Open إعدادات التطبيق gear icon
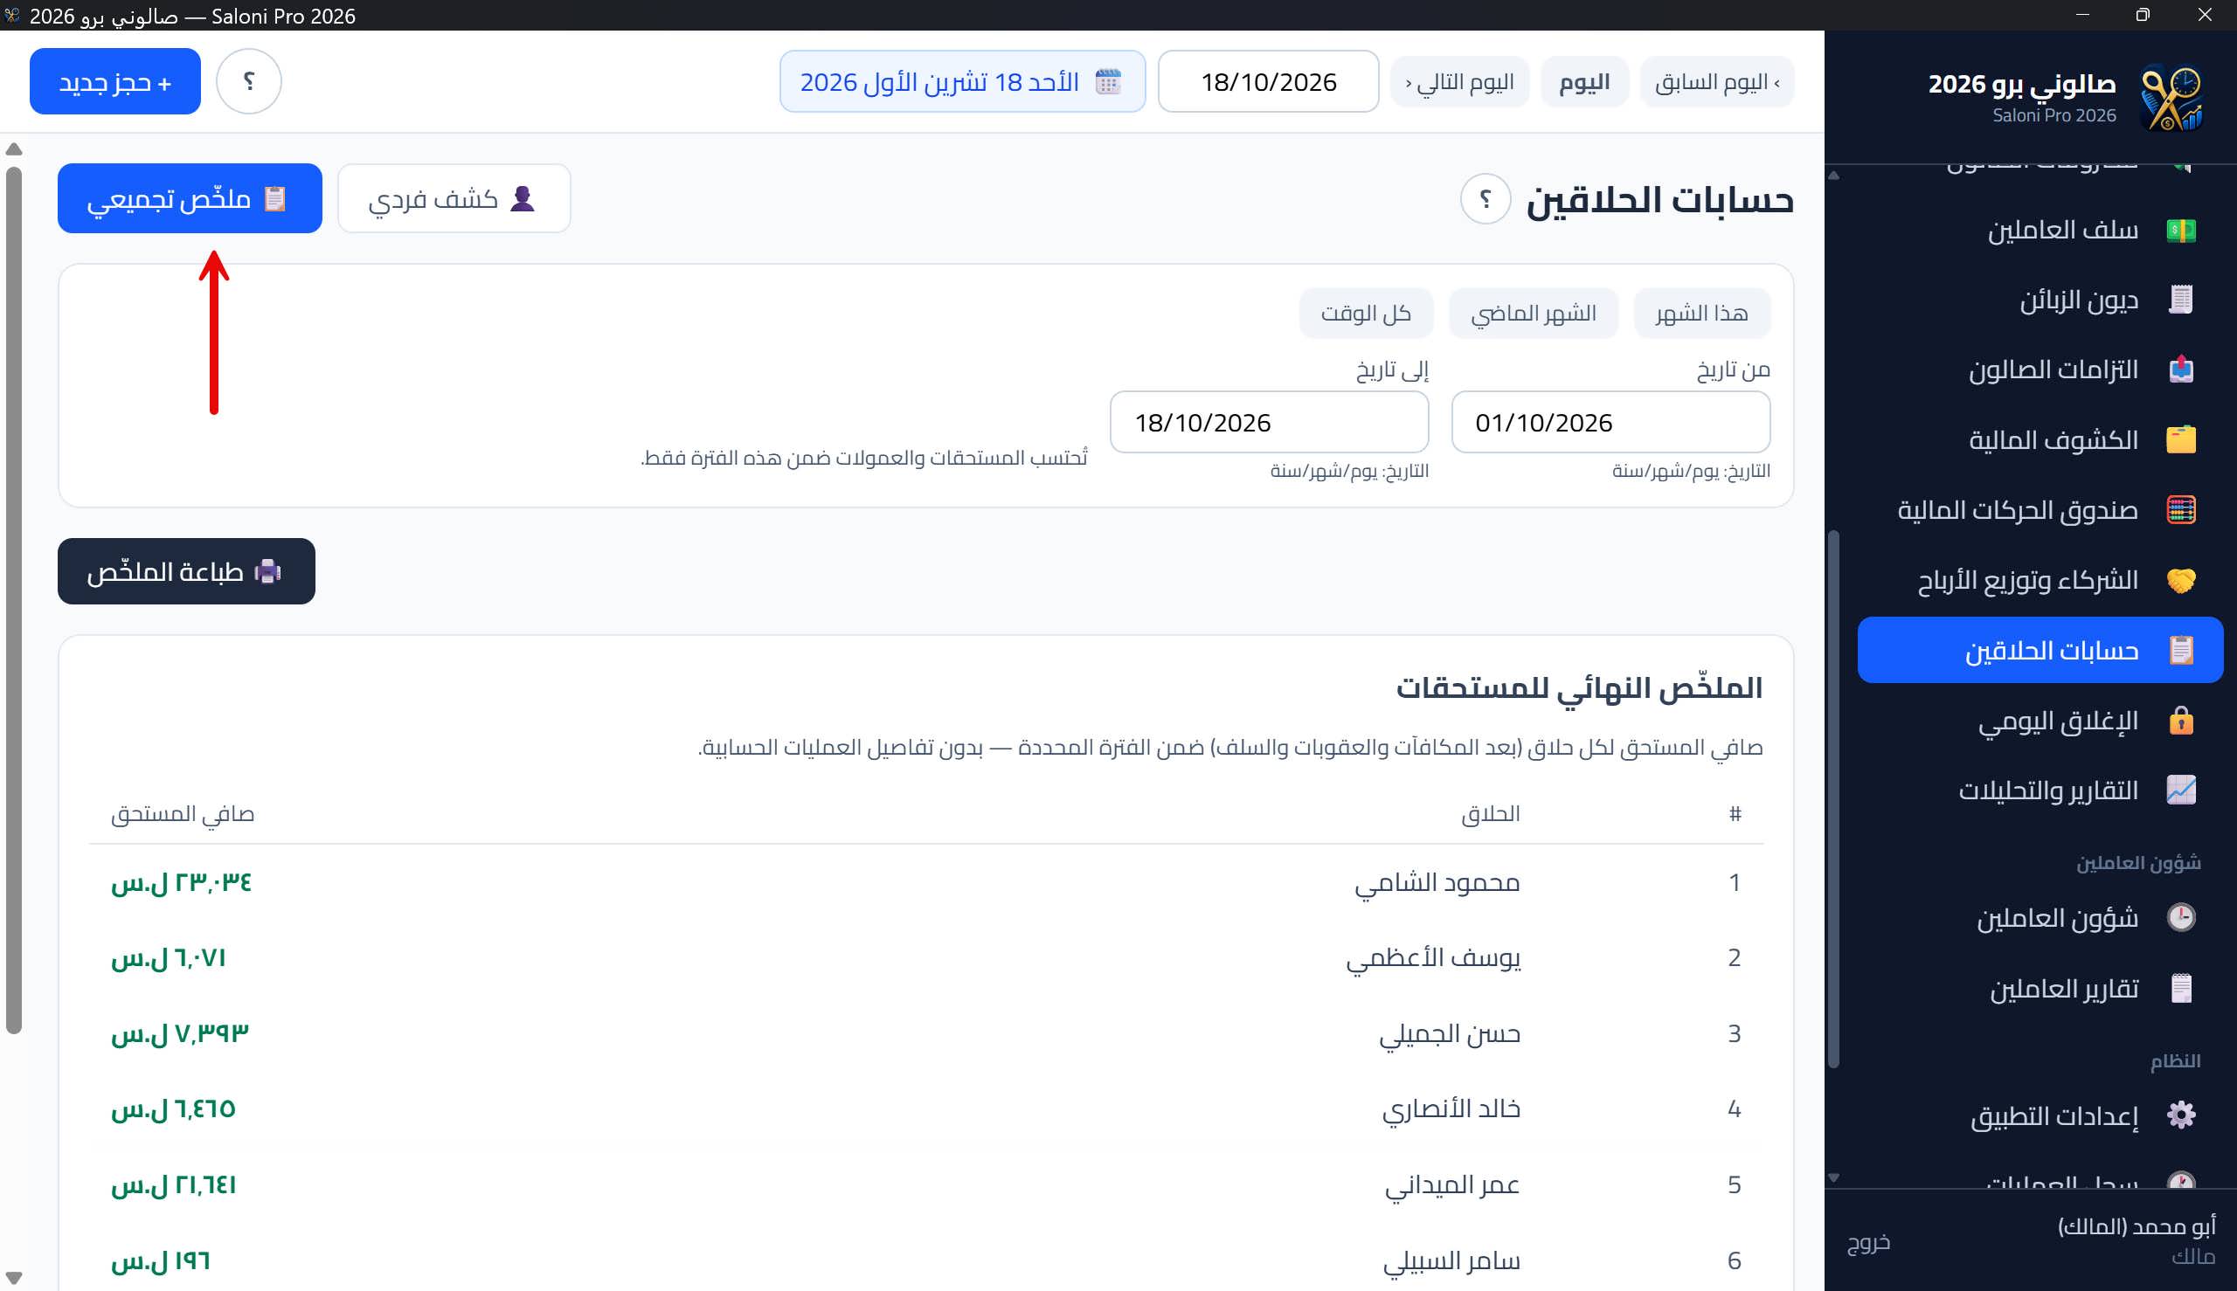 click(2180, 1115)
